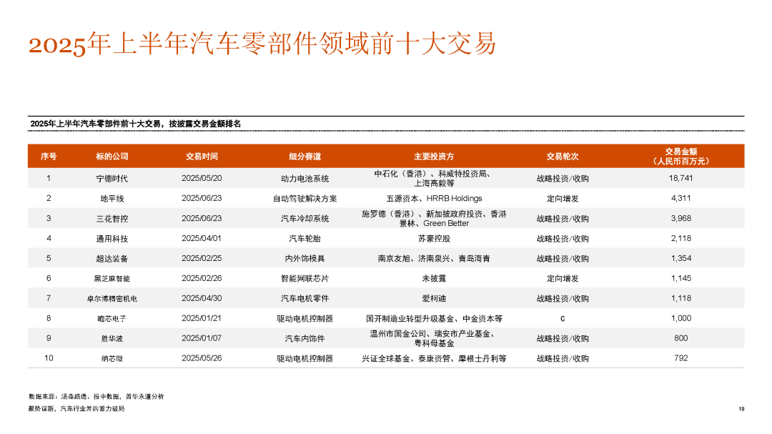Click the date 2025/04/30
Screen dimensions: 772x434
[202, 299]
